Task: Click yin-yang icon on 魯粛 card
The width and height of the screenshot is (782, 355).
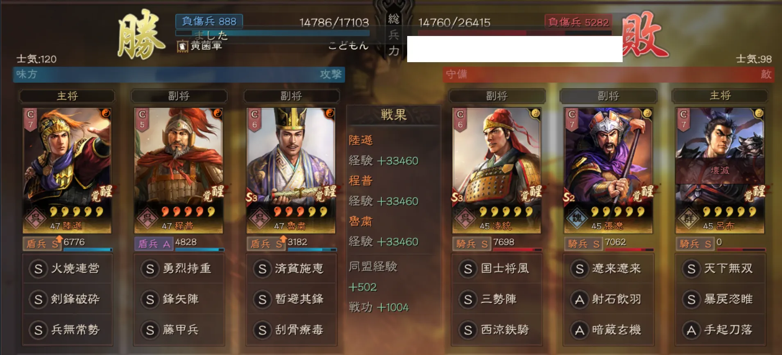Action: point(329,113)
